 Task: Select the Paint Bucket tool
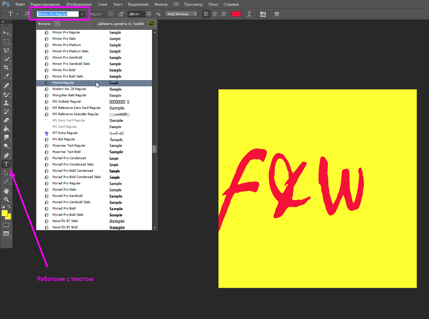pyautogui.click(x=6, y=129)
